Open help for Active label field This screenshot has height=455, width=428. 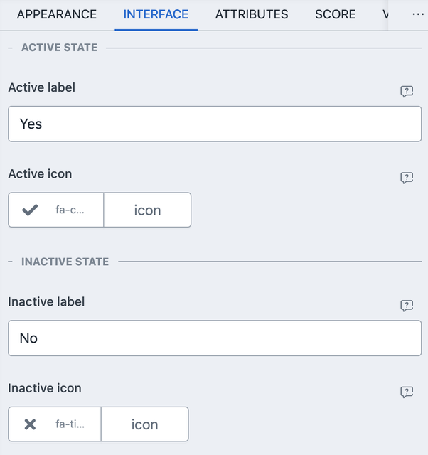(407, 92)
